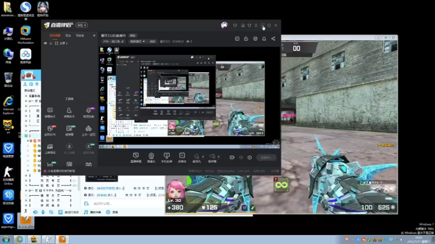435x244 pixels.
Task: Open the 房管助手 tool
Action: point(69,113)
